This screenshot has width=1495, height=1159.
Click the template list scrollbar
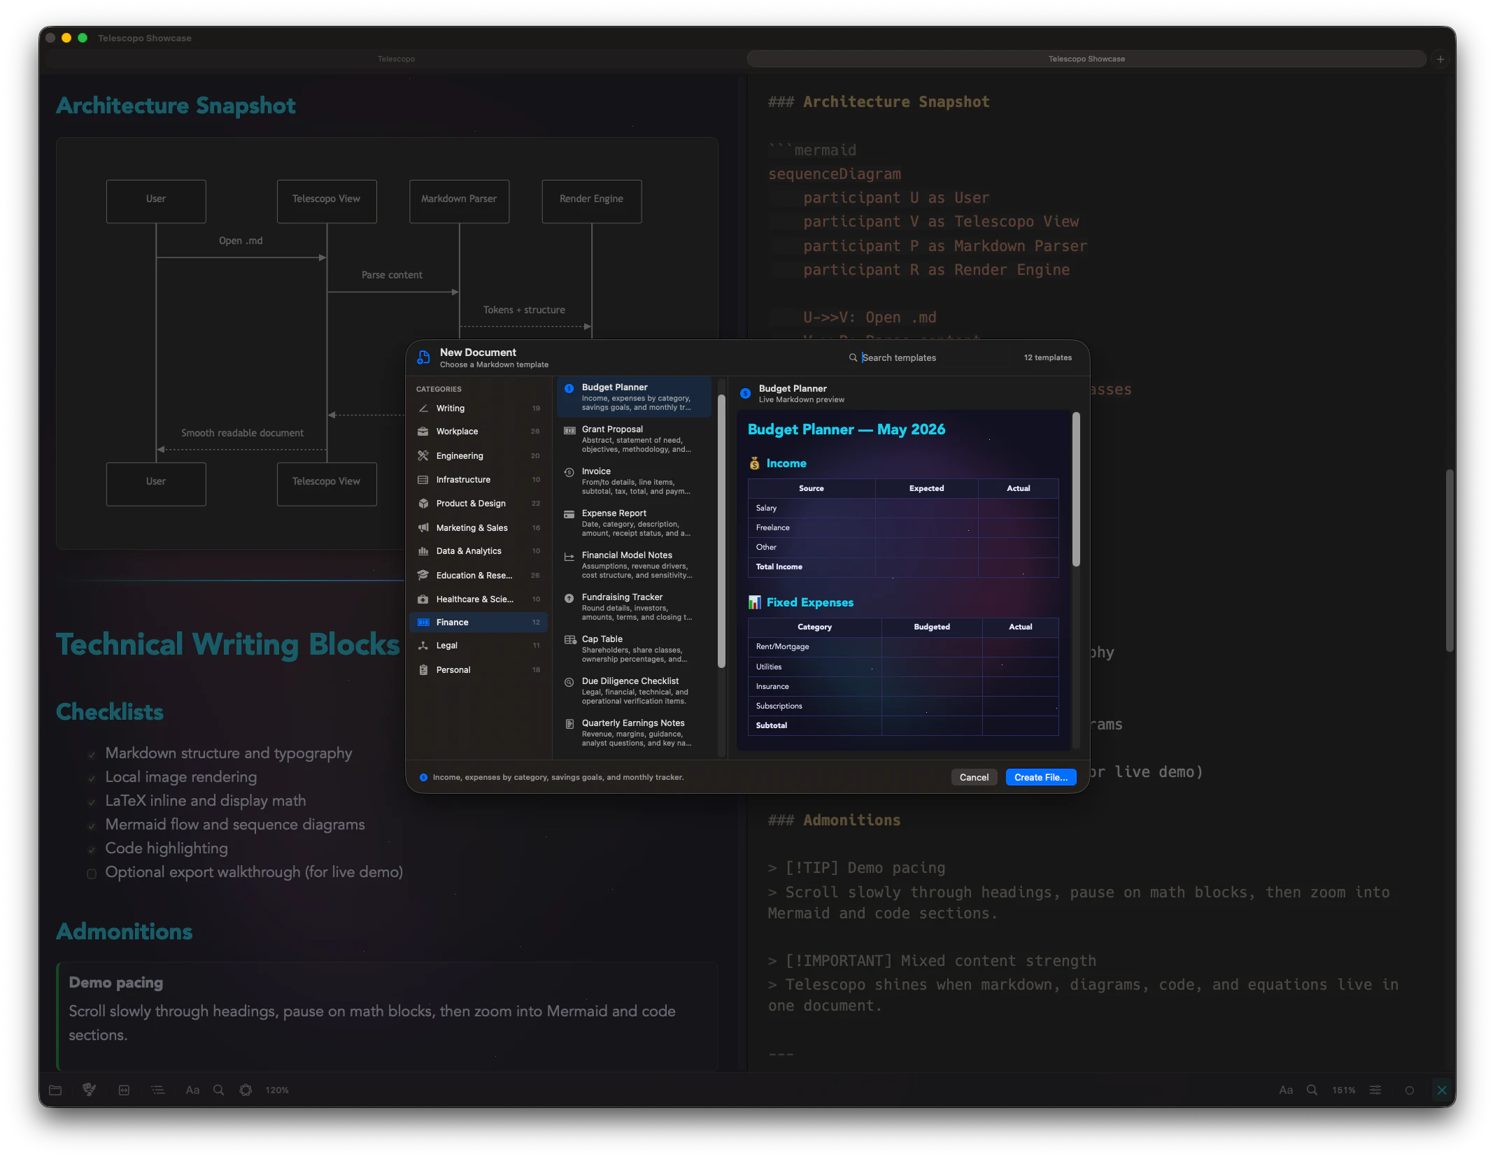click(721, 532)
